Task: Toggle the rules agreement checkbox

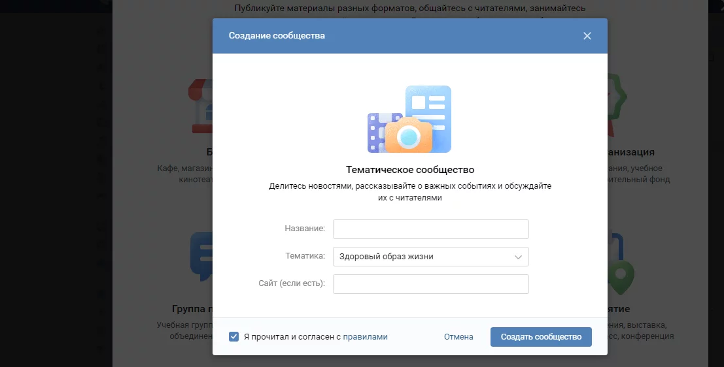Action: click(x=233, y=336)
